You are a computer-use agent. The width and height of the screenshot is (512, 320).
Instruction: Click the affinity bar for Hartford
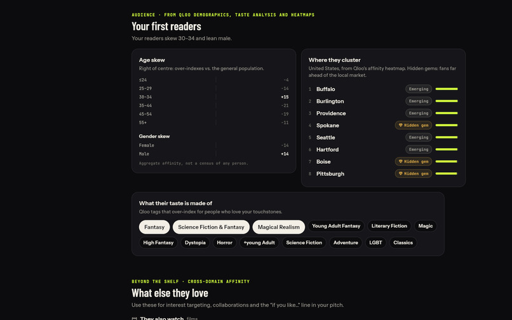pyautogui.click(x=447, y=150)
